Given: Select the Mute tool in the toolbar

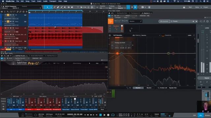Looking at the screenshot, I should pyautogui.click(x=65, y=7).
